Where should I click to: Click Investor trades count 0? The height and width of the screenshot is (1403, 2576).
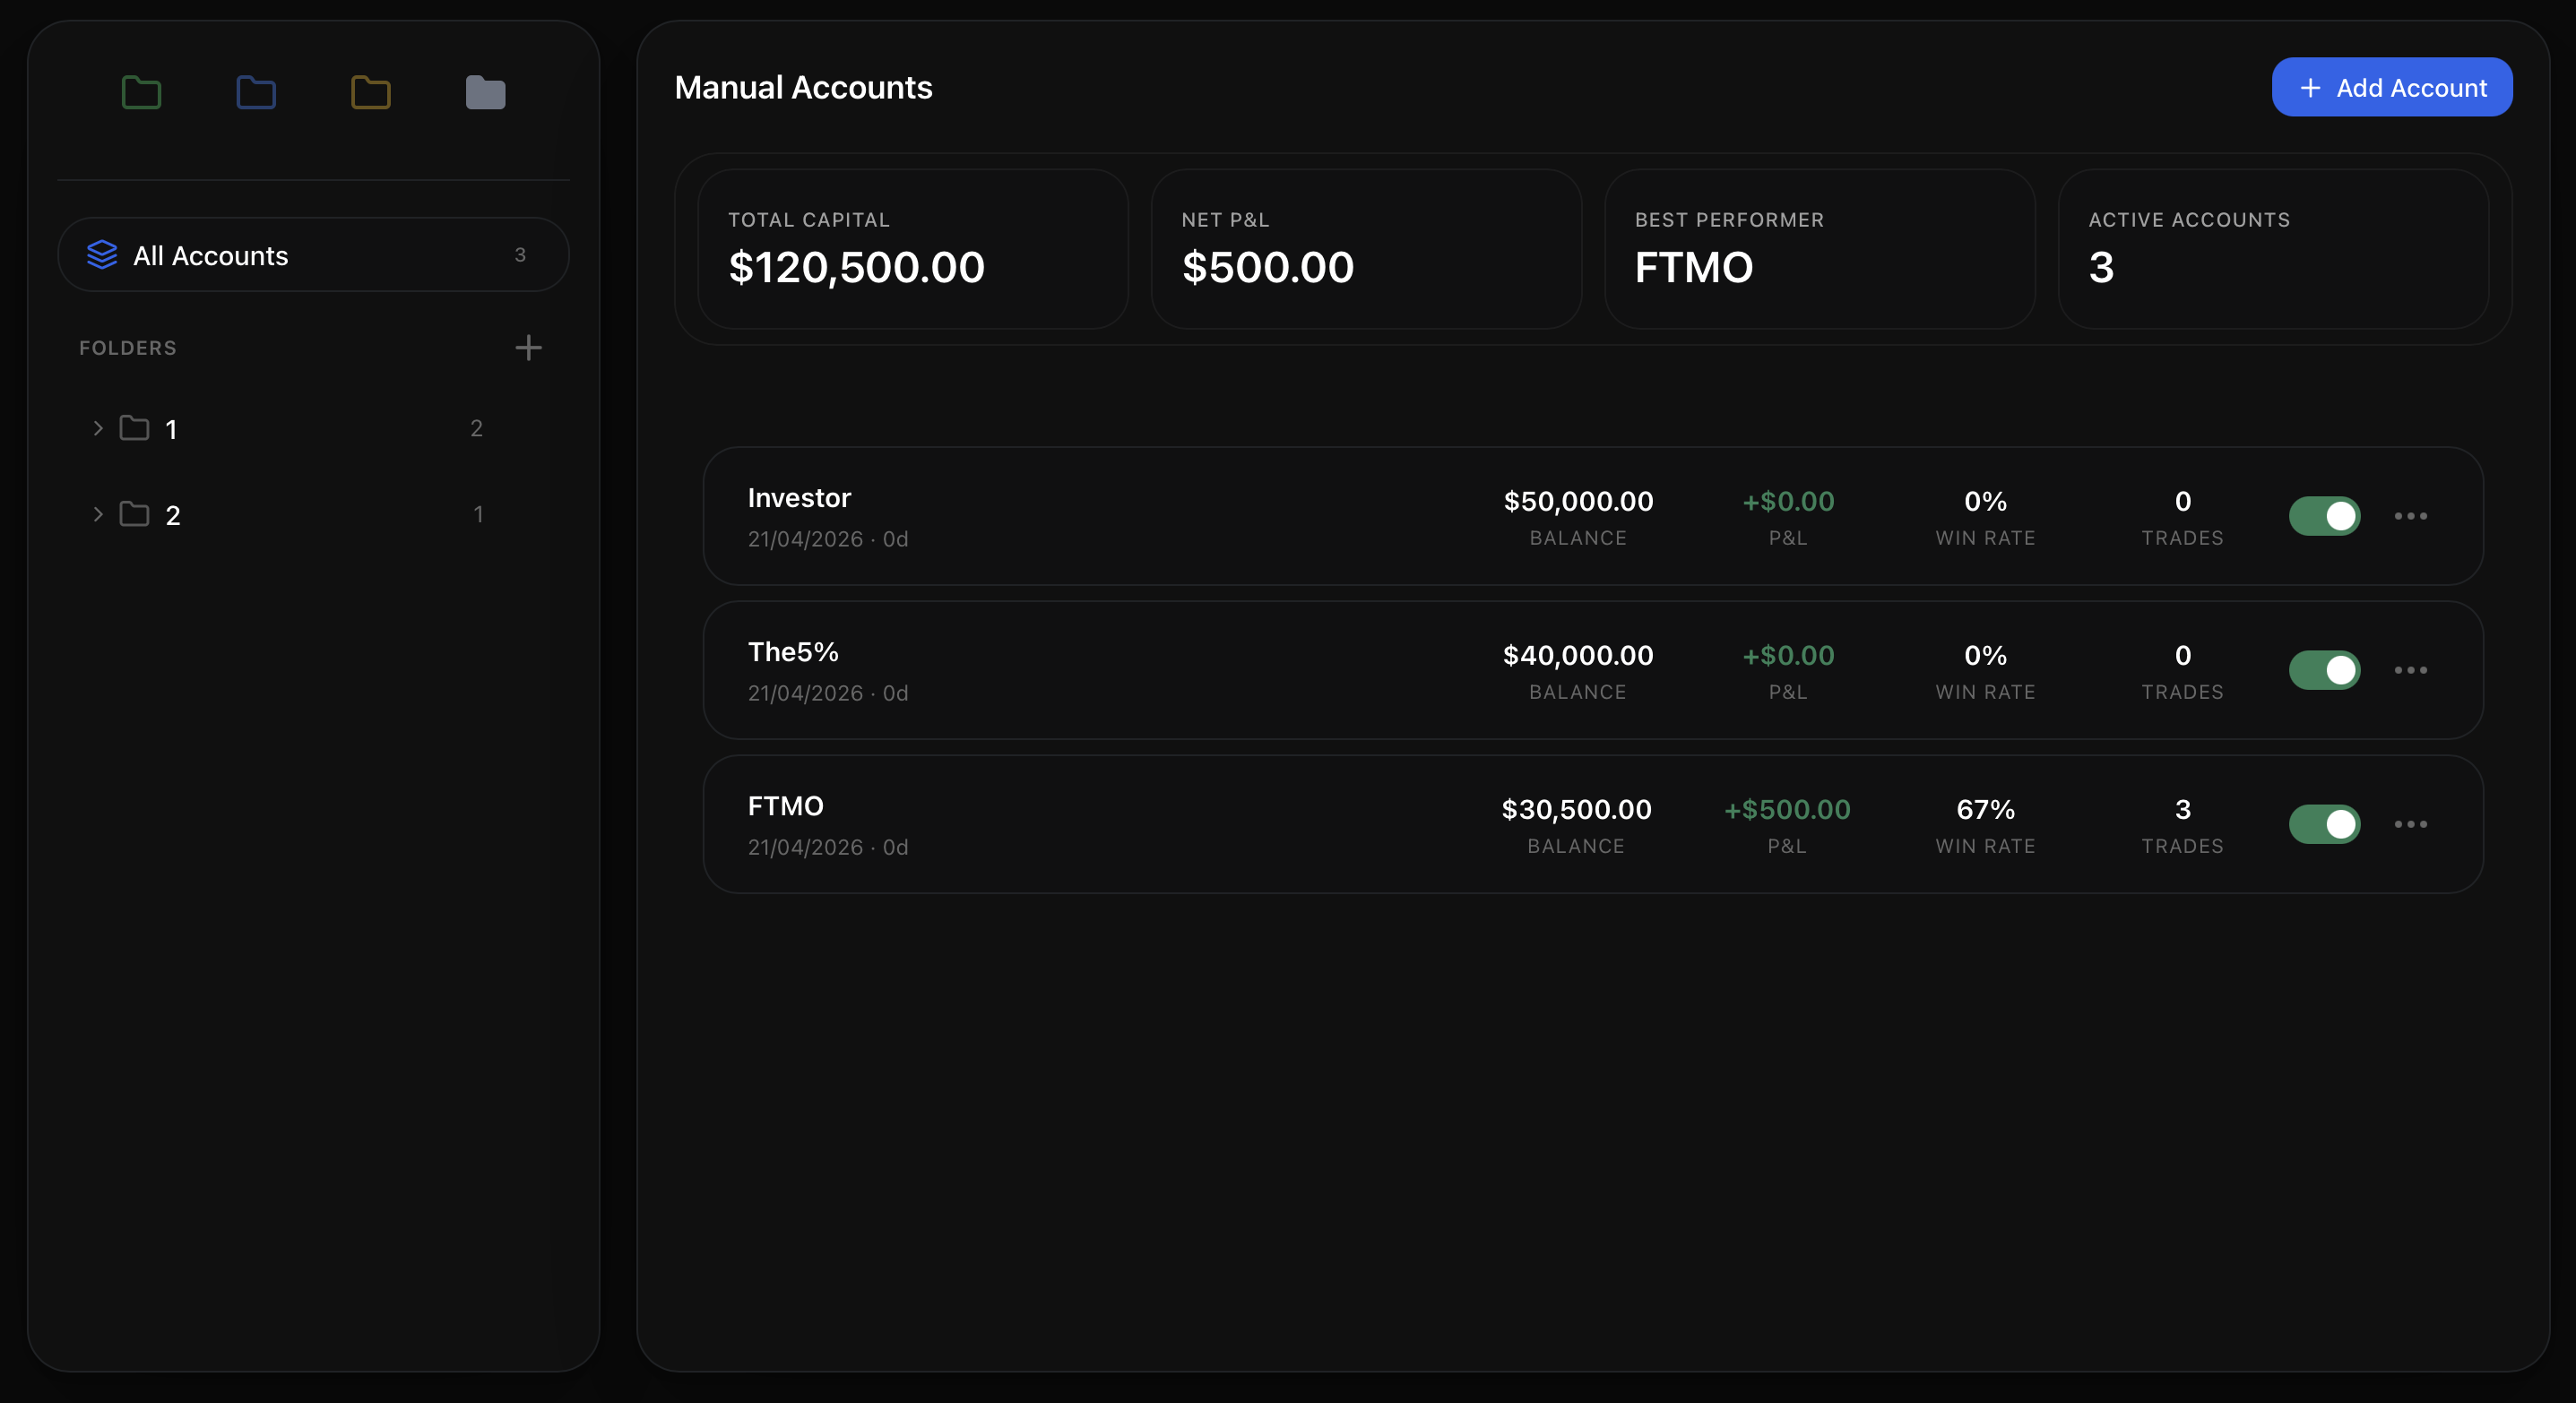[2183, 502]
